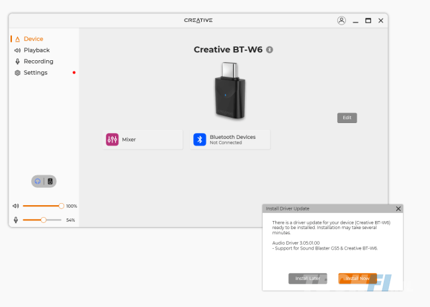Switch output to headphones
The width and height of the screenshot is (430, 307).
pyautogui.click(x=38, y=181)
